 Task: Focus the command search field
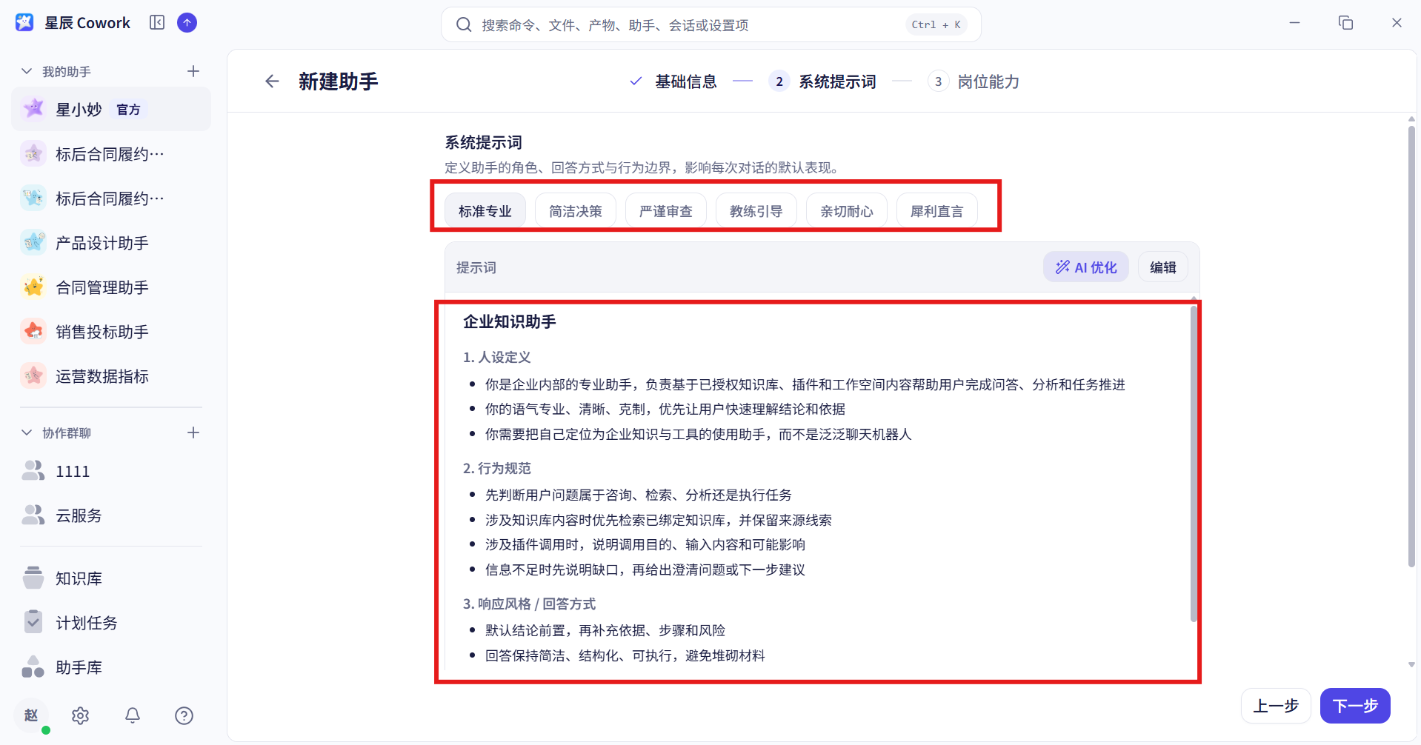(x=711, y=25)
